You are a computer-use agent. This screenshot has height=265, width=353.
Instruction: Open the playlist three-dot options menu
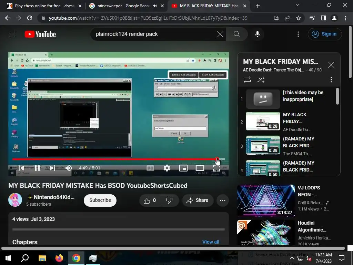click(331, 80)
